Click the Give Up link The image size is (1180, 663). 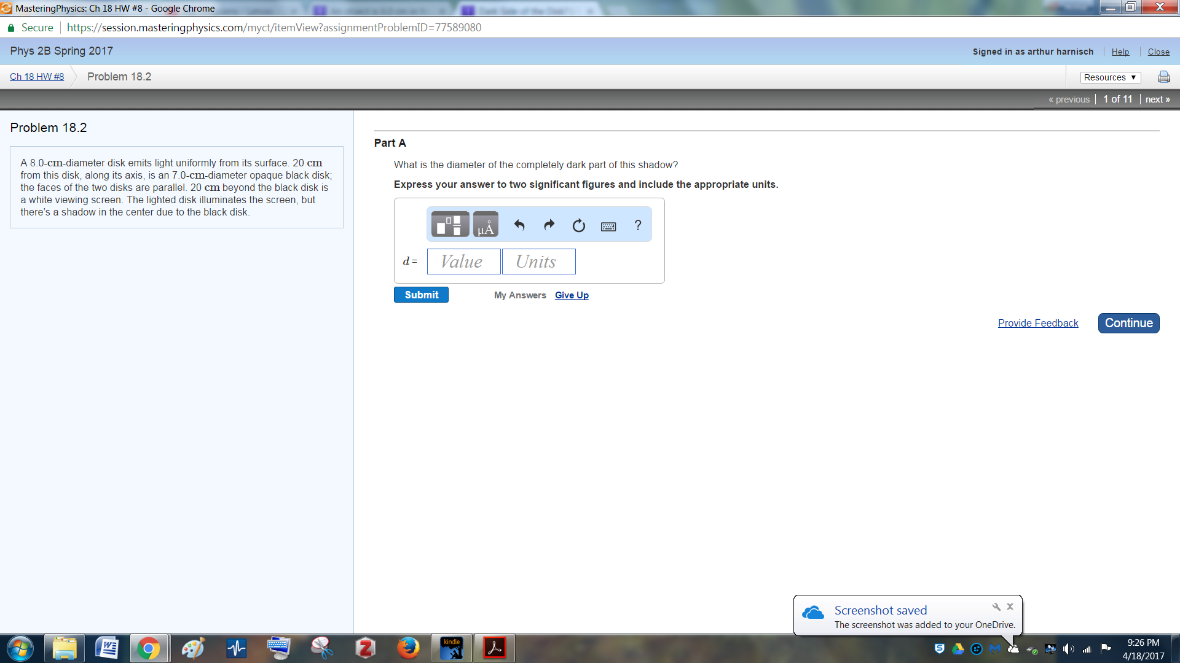point(572,295)
